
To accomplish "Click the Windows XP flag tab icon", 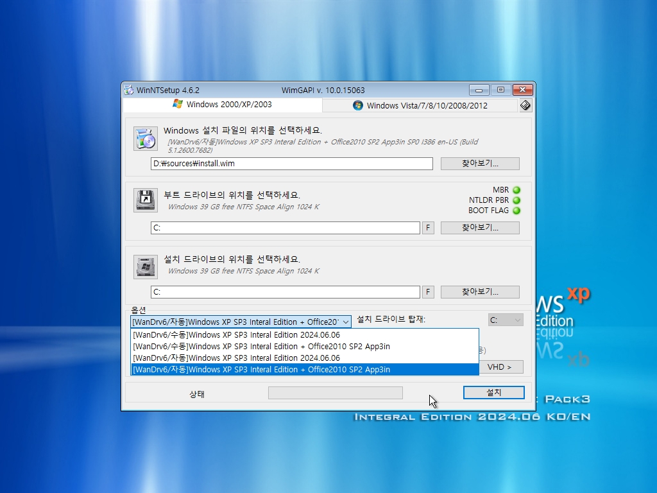I will pyautogui.click(x=178, y=104).
